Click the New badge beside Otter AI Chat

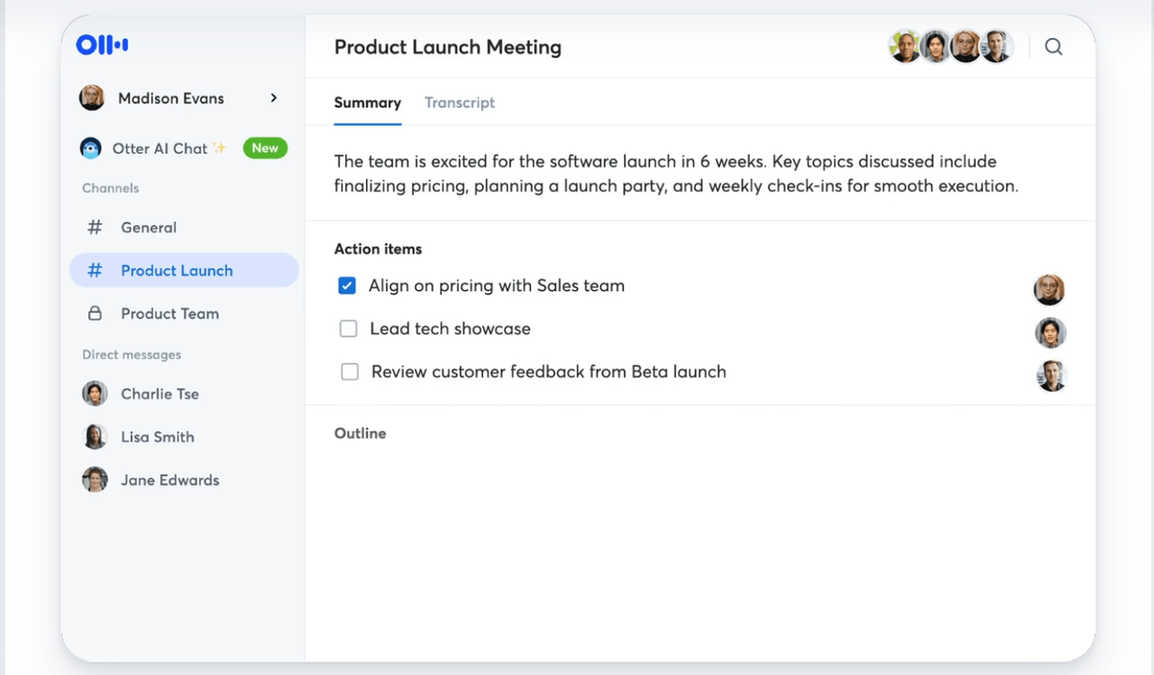(x=265, y=148)
